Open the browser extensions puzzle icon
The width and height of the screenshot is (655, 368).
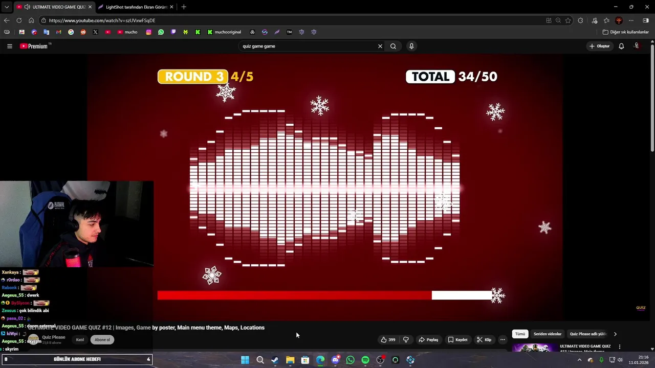pyautogui.click(x=580, y=20)
